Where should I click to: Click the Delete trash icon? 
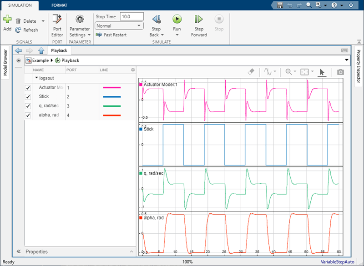coord(18,21)
